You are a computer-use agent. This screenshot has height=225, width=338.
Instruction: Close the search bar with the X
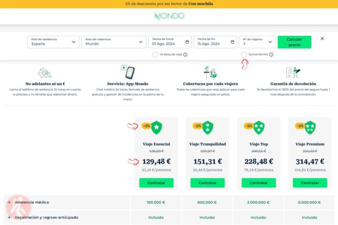click(322, 39)
